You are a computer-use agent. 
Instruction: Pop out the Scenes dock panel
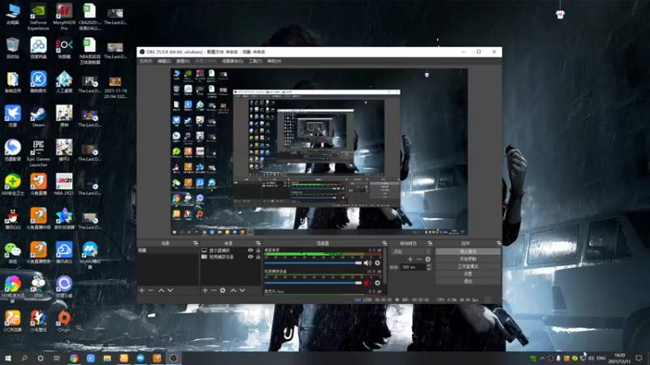pos(196,243)
